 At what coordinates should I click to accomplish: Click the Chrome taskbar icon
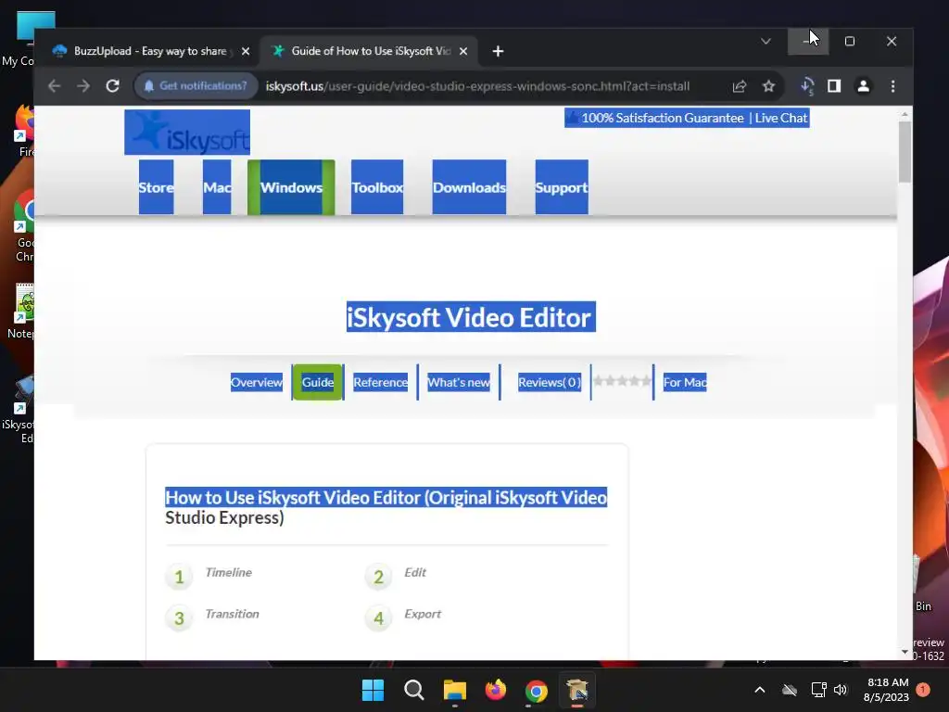coord(537,690)
